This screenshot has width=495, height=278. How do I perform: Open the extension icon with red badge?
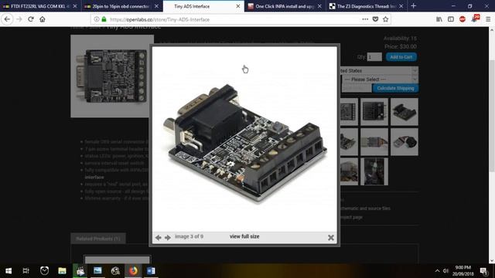click(475, 19)
